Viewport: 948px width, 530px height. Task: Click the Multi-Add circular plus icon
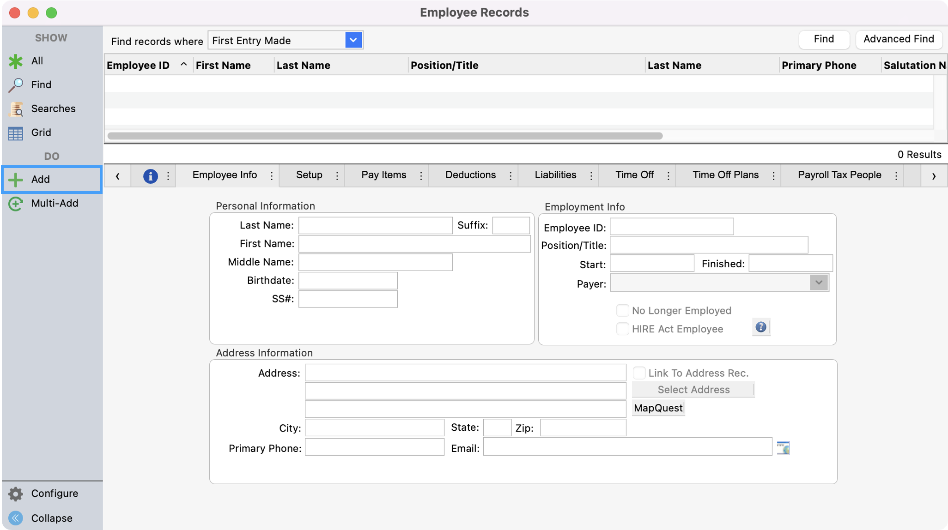(x=16, y=204)
